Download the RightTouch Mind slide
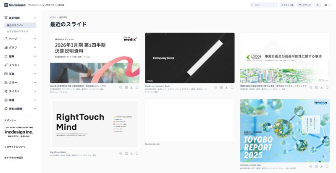Screen dimensions: 336x173 (x=131, y=154)
